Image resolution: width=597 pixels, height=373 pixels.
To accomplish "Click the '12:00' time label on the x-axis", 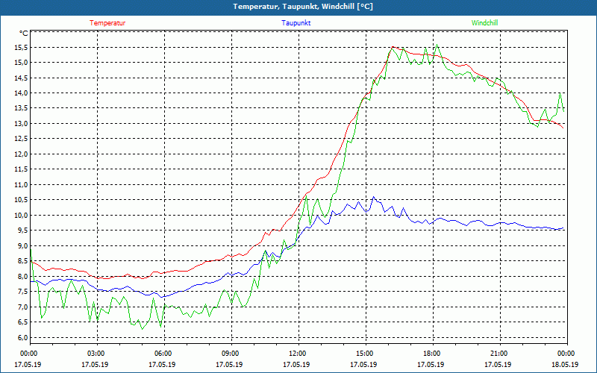I will click(x=298, y=354).
